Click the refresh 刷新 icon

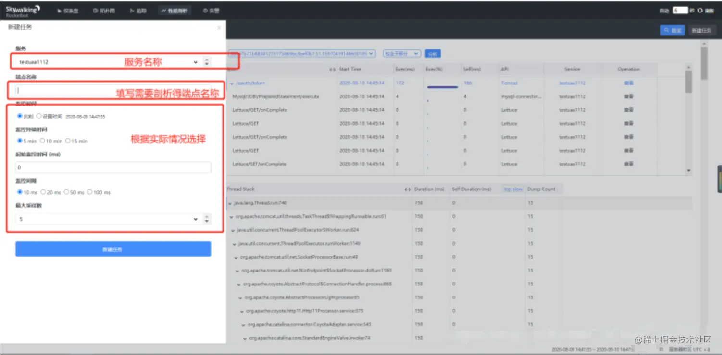coord(699,10)
